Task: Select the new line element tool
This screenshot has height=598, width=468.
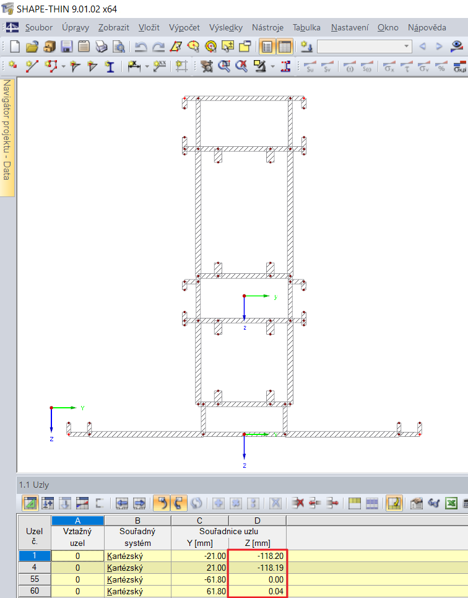Action: 32,66
